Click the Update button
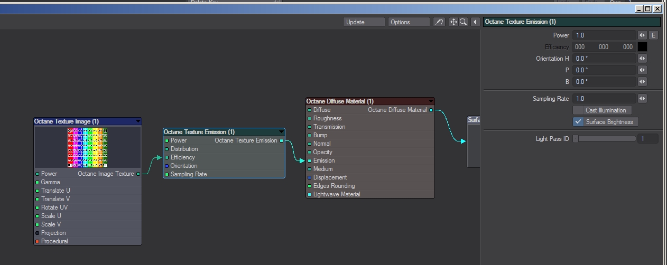Screen dimensions: 667x265 [364, 22]
